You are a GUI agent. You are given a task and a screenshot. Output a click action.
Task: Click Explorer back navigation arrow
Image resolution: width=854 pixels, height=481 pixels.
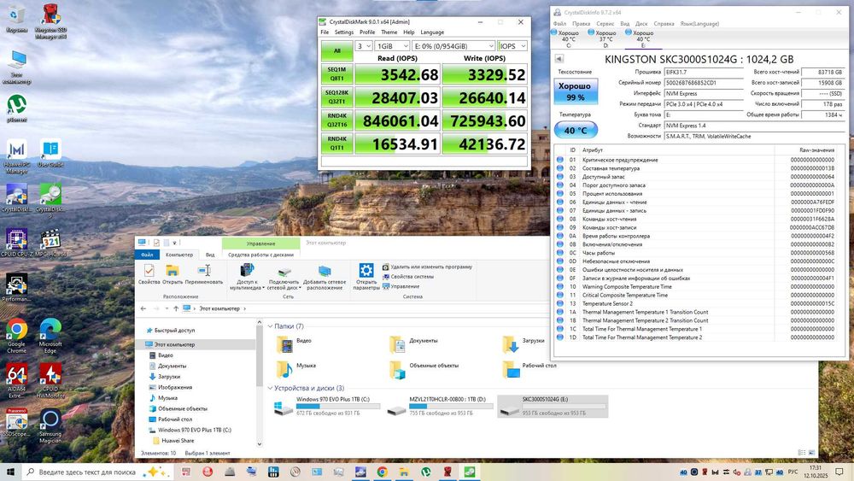(x=143, y=308)
